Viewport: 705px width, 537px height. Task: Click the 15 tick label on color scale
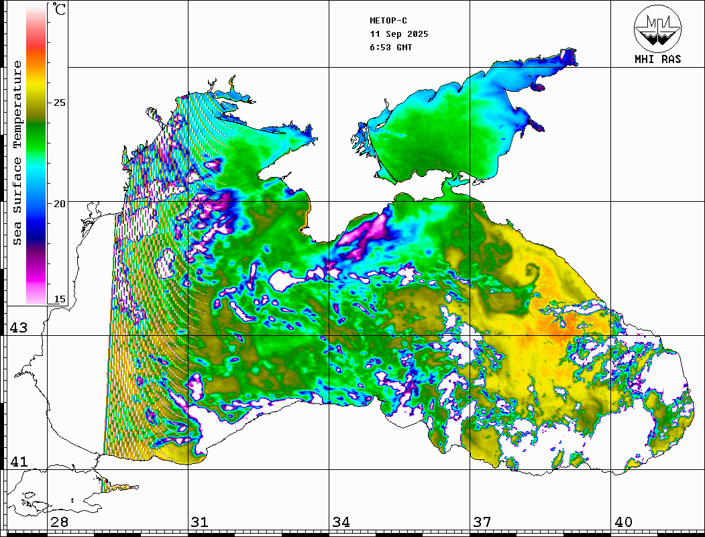coord(60,300)
